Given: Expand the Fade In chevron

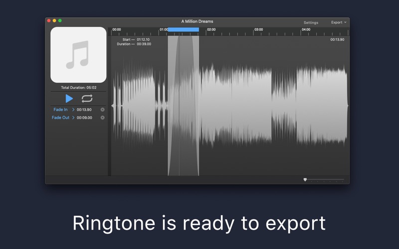Looking at the screenshot, I should point(73,110).
